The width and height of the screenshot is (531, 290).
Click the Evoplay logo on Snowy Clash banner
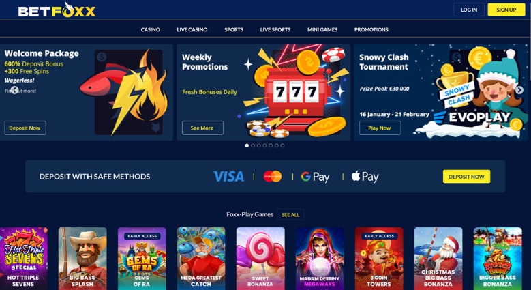click(x=472, y=117)
